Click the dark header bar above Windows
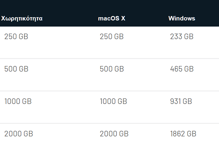 click(x=182, y=7)
